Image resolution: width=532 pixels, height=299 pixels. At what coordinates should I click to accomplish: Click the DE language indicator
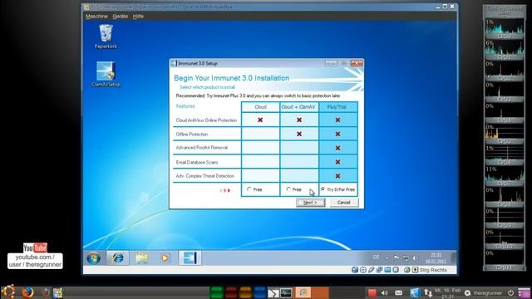point(376,257)
